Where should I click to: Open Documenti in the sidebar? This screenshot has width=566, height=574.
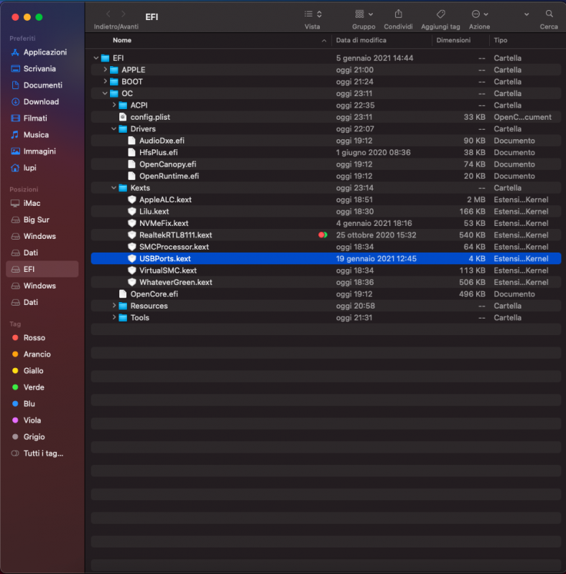point(42,85)
